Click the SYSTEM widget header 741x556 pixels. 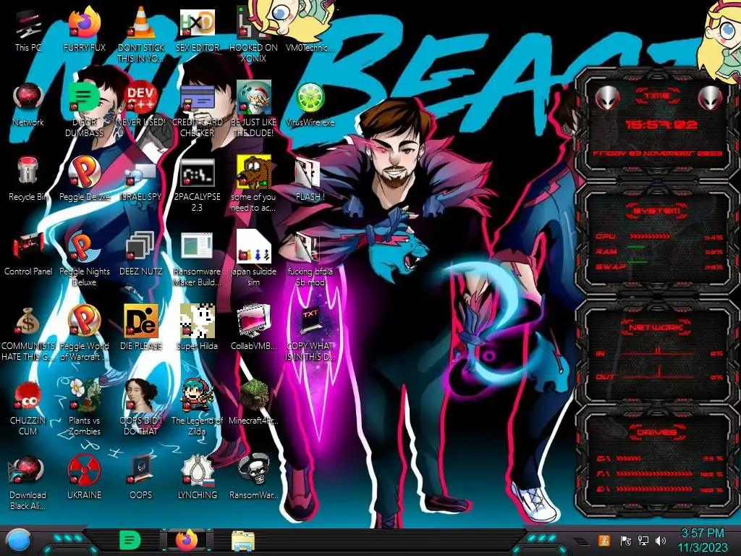[x=657, y=211]
